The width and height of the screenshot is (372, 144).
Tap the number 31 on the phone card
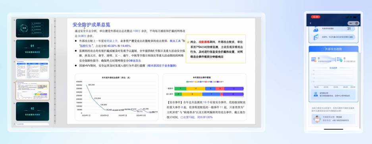pos(349,29)
